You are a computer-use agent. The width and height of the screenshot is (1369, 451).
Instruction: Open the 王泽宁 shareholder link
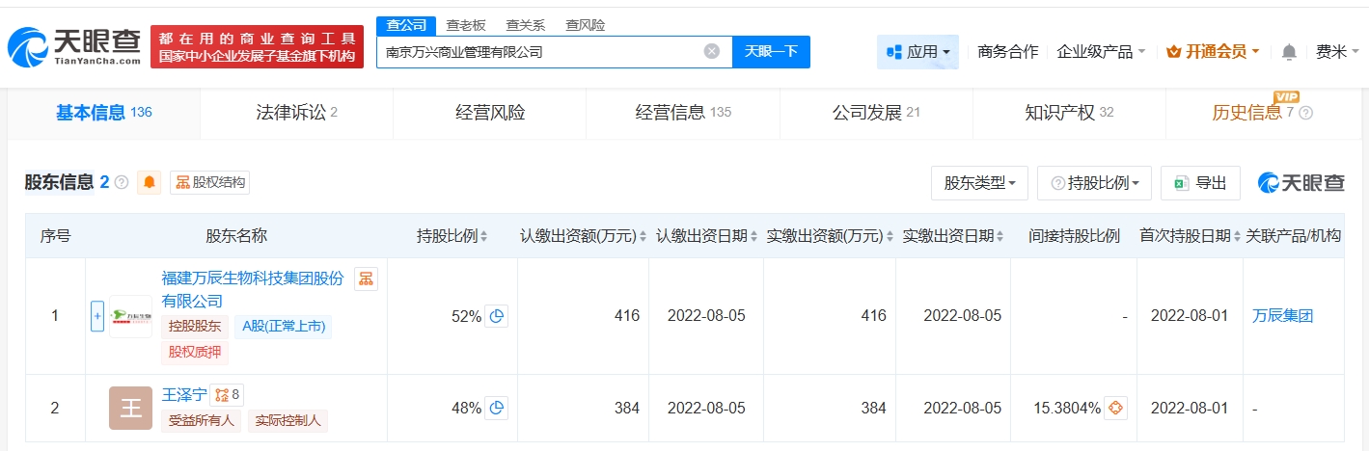[183, 393]
